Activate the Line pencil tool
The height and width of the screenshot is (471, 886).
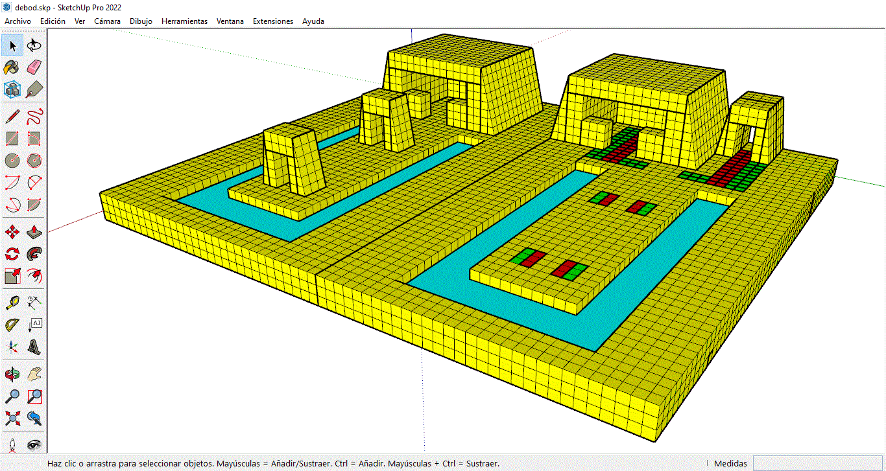click(12, 117)
